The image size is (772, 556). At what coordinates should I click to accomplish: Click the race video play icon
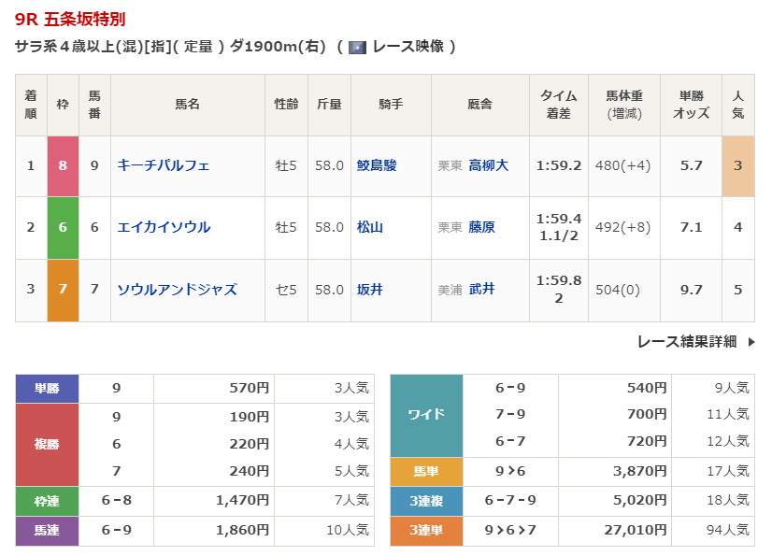coord(357,47)
